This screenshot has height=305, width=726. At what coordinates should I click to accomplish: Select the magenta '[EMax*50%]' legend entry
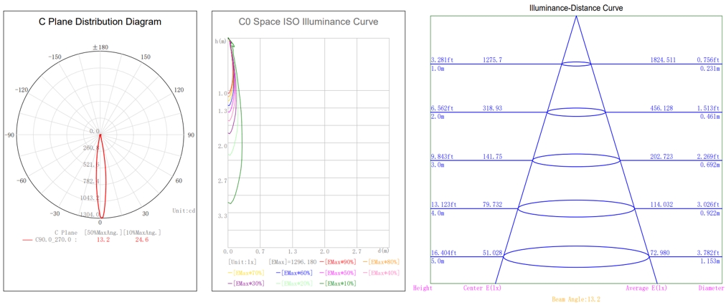click(338, 273)
